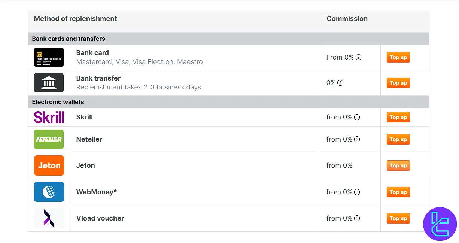Open Bank card commission help tooltip
Image resolution: width=459 pixels, height=243 pixels.
point(358,57)
